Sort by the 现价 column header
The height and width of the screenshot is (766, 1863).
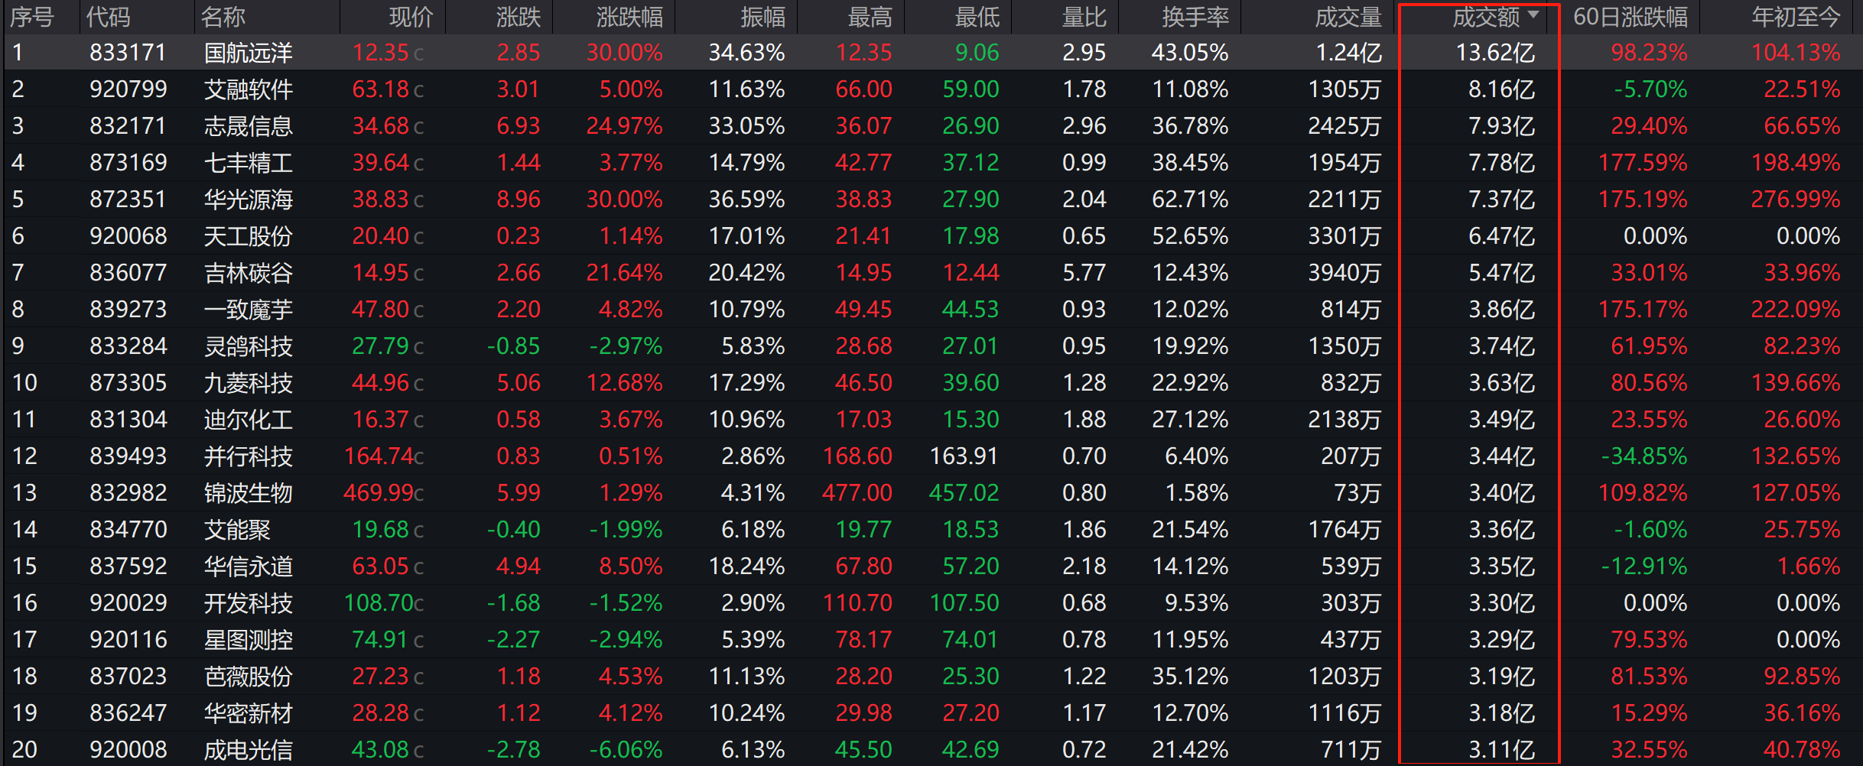click(411, 17)
